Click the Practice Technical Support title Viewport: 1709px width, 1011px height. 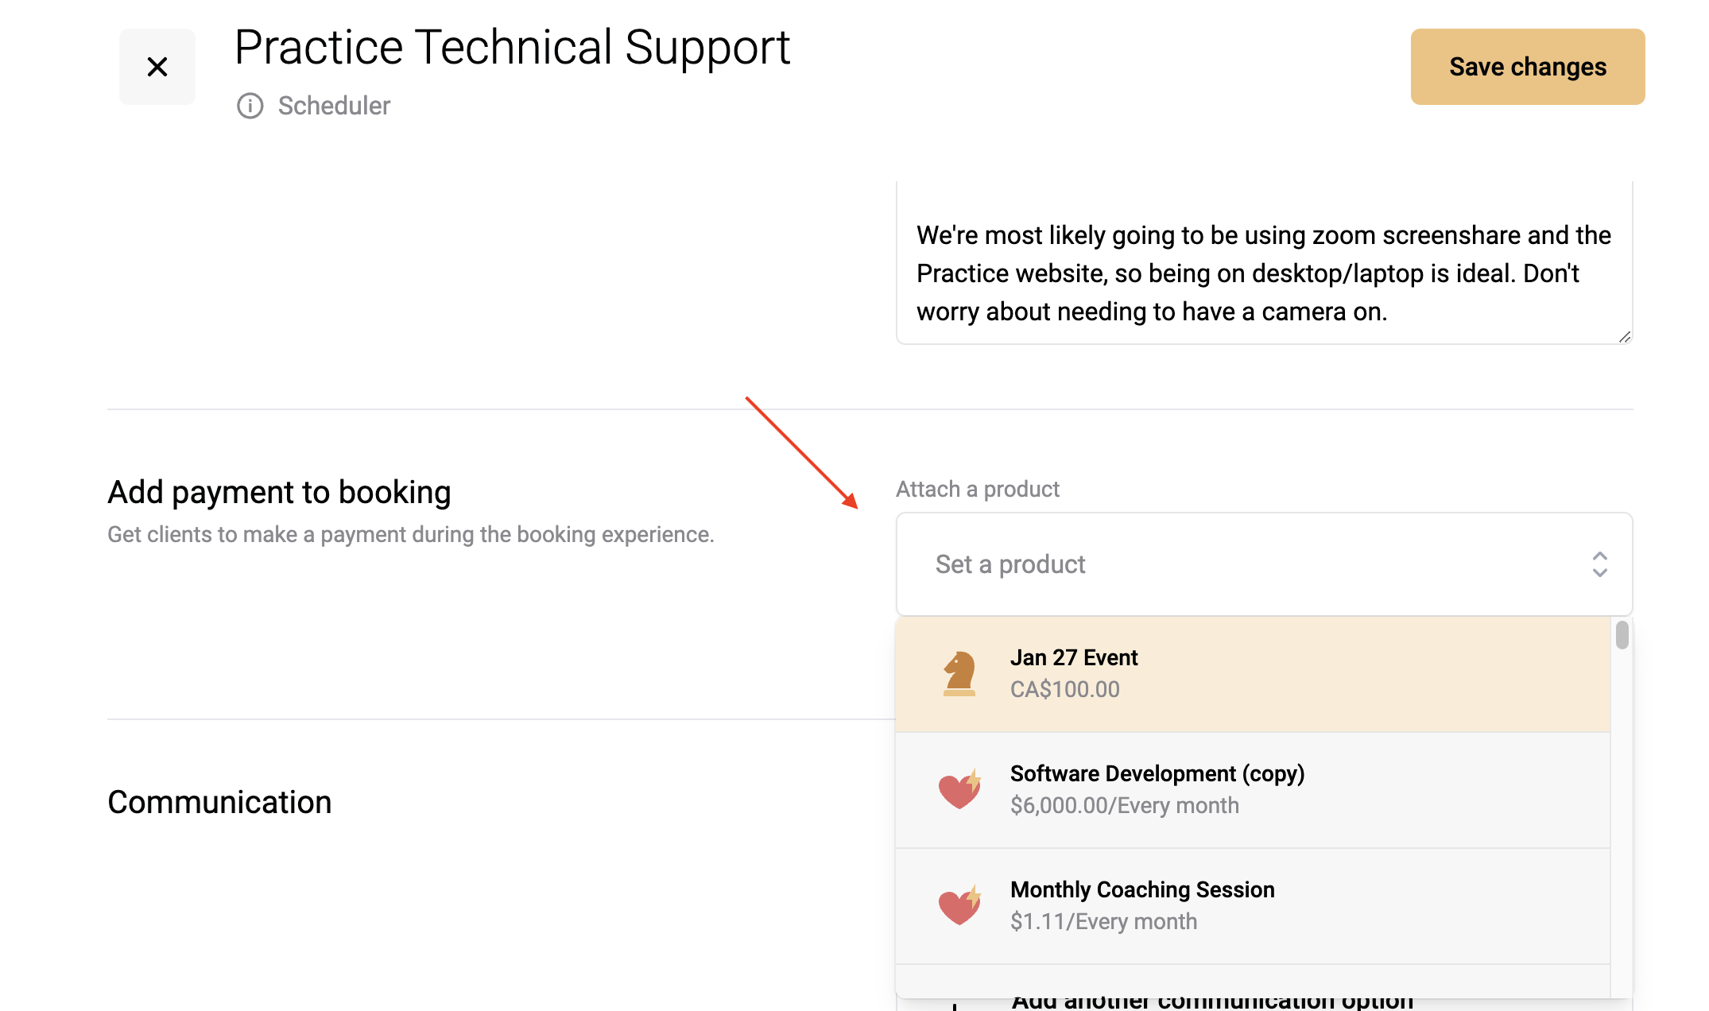(x=513, y=48)
